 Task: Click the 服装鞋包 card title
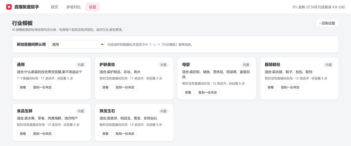(273, 65)
